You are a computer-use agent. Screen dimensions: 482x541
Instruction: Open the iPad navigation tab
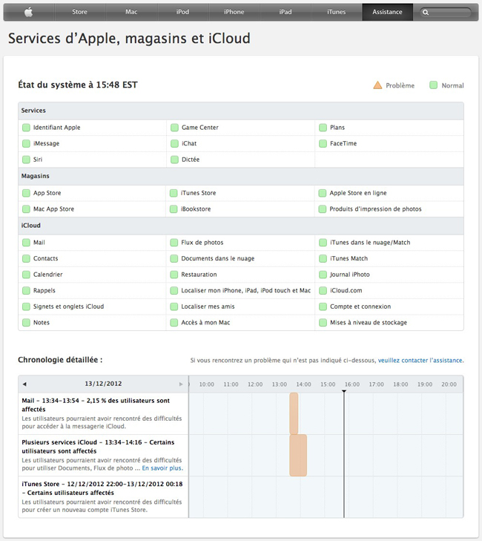coord(285,12)
